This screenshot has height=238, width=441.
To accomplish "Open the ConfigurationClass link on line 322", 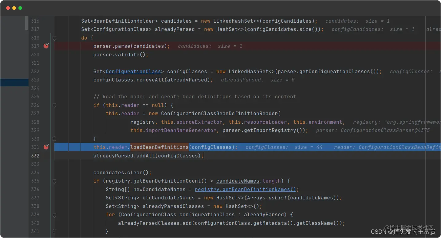I will coord(133,71).
